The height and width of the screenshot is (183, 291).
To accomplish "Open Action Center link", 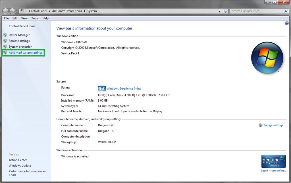I will [18, 160].
